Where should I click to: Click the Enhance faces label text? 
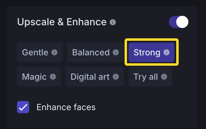(66, 107)
